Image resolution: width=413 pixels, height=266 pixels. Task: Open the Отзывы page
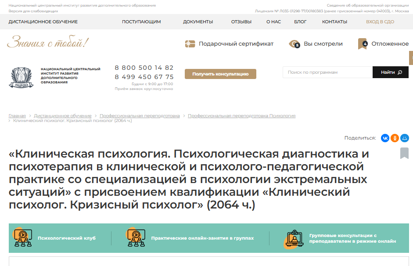click(241, 22)
